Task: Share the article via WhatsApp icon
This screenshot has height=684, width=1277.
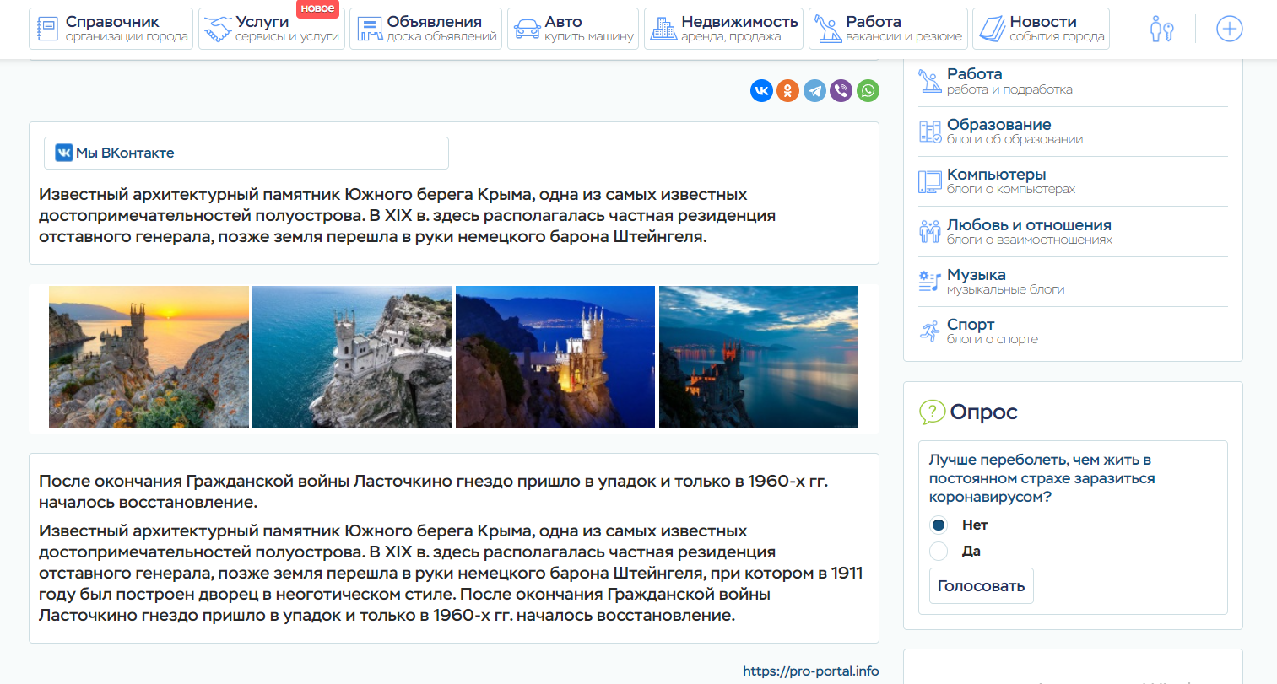Action: point(868,91)
